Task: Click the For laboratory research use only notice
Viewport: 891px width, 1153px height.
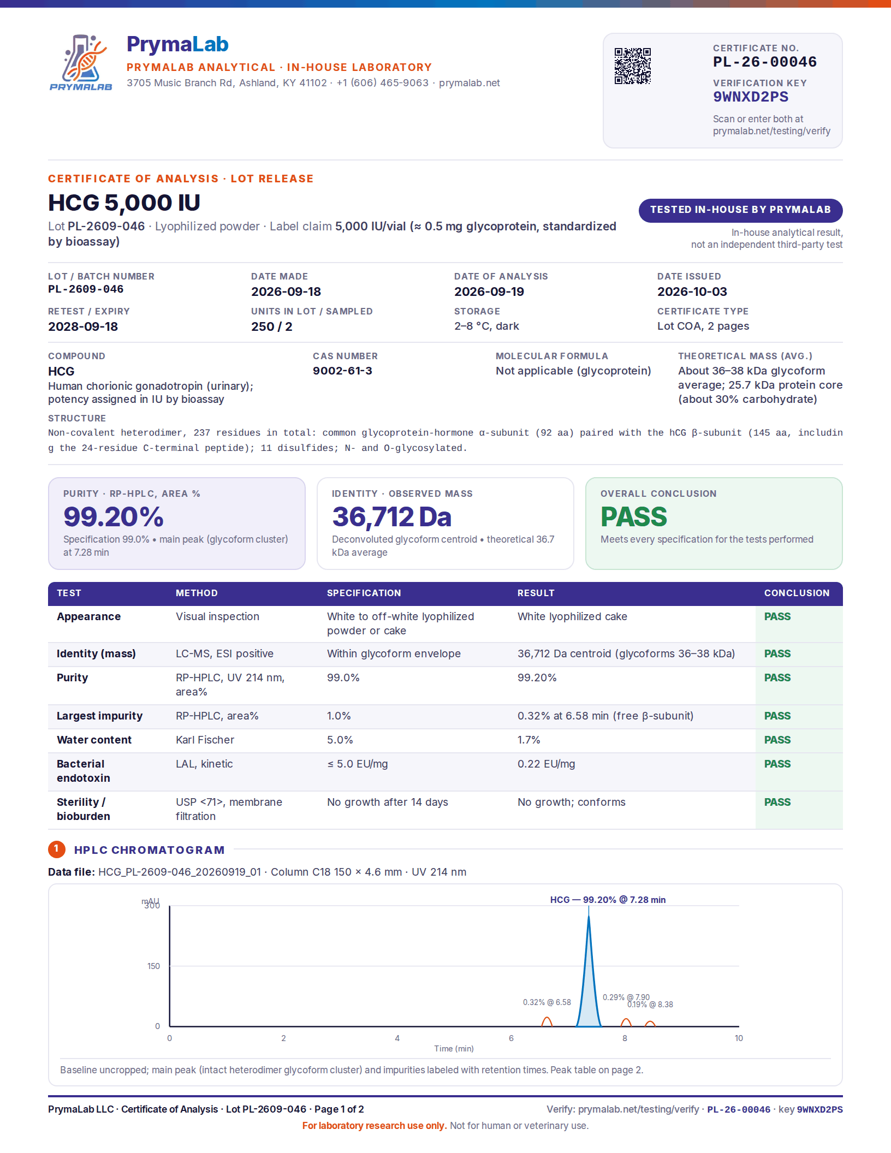Action: [375, 1126]
